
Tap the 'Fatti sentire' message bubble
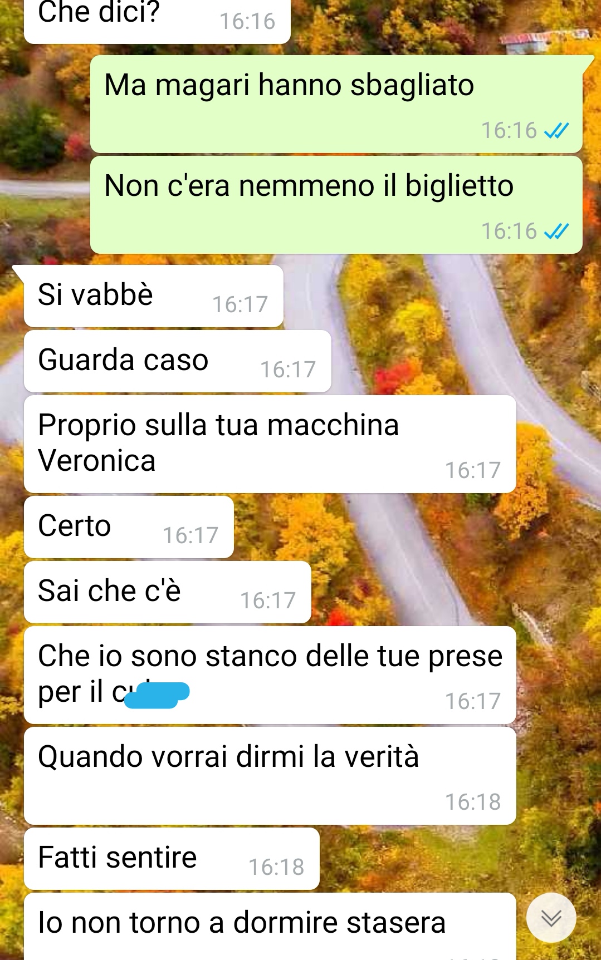click(172, 858)
